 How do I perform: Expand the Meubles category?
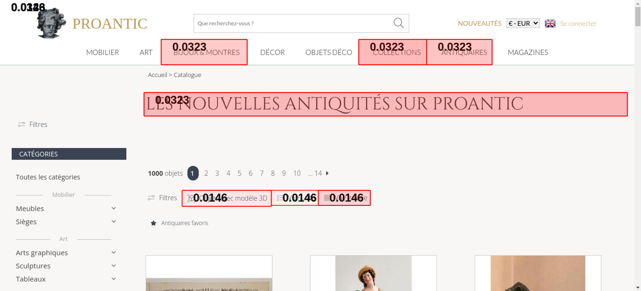(x=113, y=208)
